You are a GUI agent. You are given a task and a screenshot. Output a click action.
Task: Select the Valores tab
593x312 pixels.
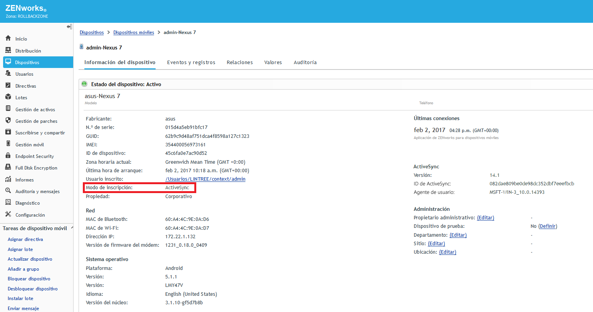[273, 63]
